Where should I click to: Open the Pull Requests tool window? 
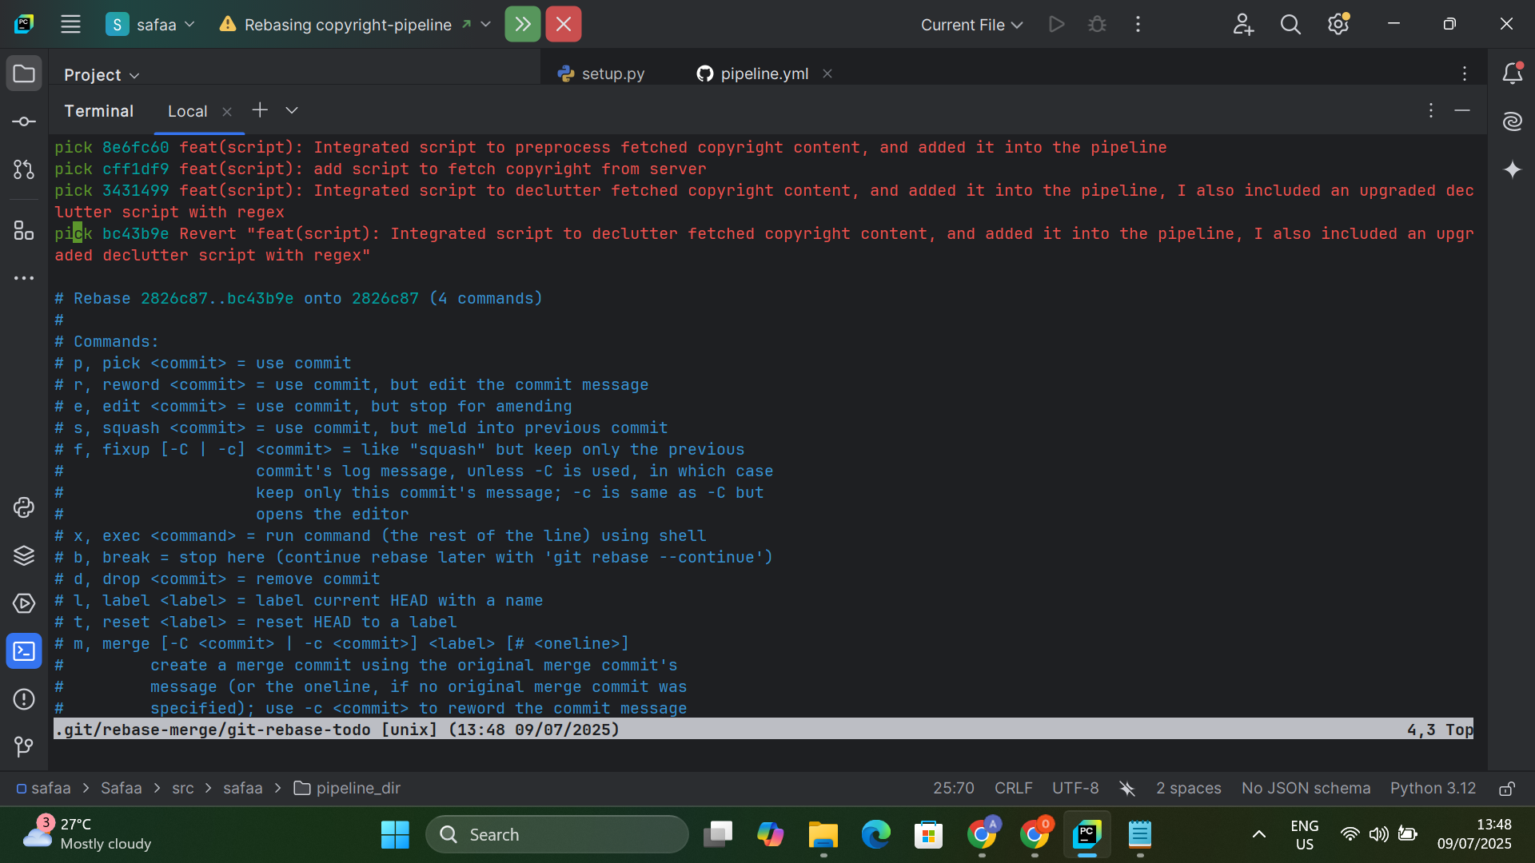(24, 169)
